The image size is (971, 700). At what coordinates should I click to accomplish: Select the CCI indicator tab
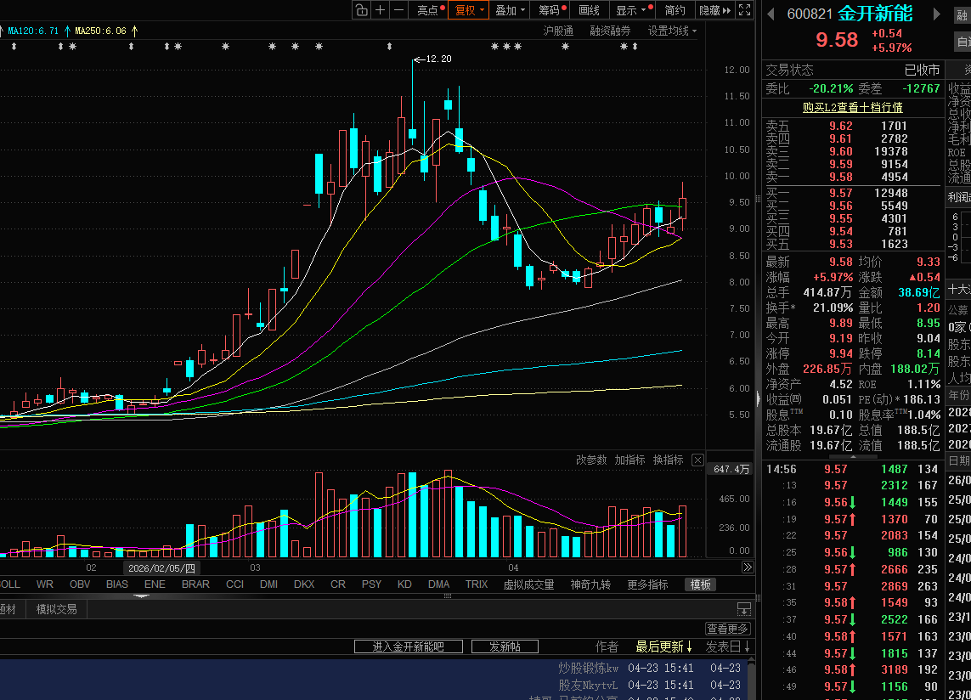click(234, 584)
